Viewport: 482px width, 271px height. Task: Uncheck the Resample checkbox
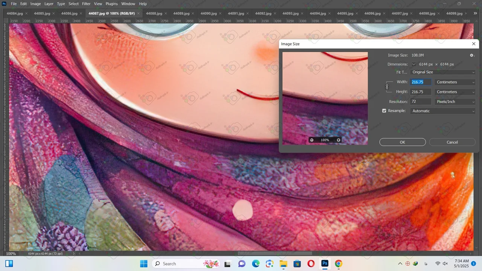pos(384,111)
